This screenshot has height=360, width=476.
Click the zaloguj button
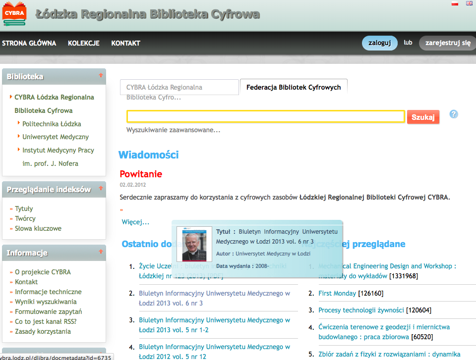click(x=379, y=43)
